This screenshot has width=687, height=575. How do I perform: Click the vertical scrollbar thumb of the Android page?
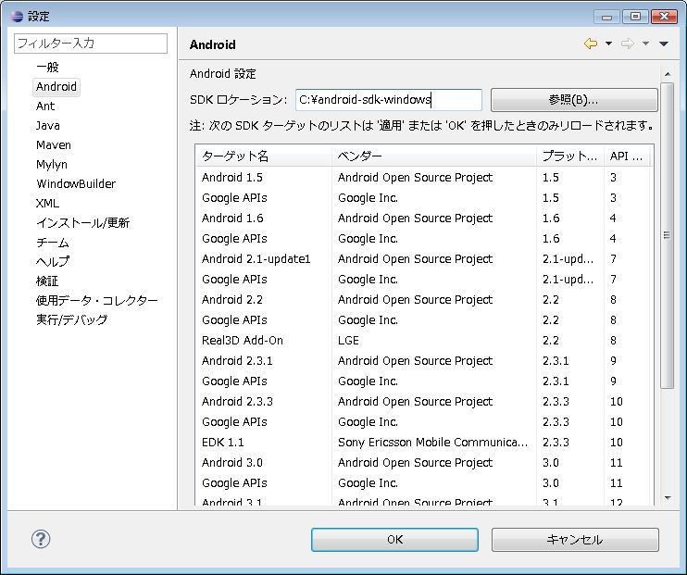point(668,235)
